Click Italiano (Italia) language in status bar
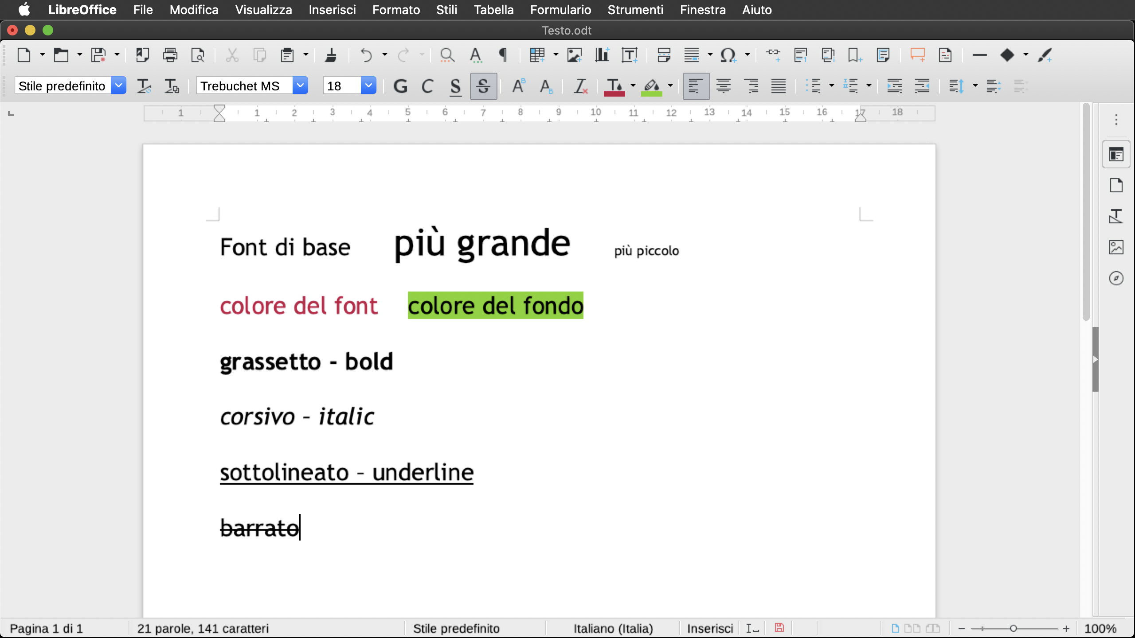1135x638 pixels. pos(613,628)
